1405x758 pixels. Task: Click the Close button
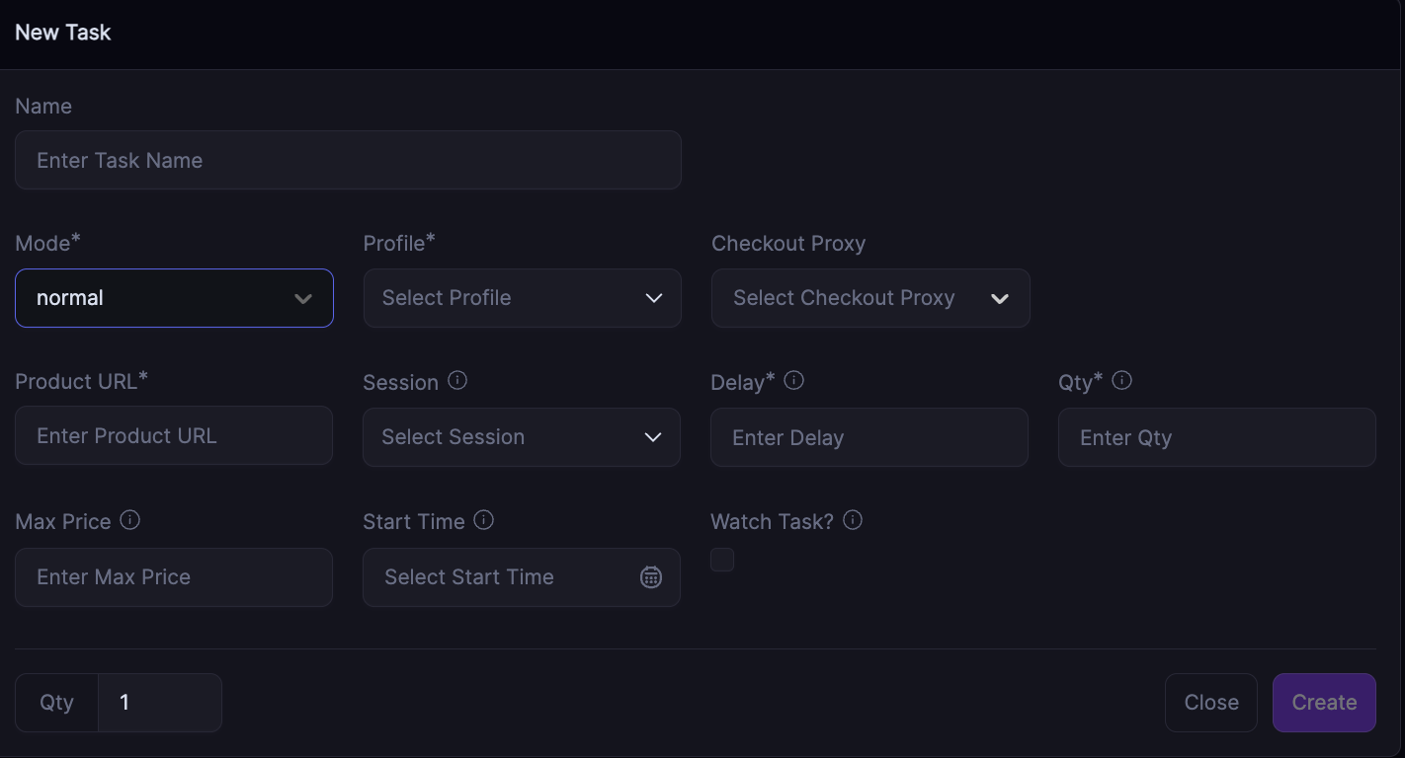tap(1210, 703)
